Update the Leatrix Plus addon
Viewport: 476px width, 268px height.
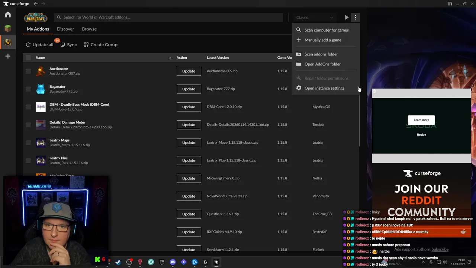189,160
